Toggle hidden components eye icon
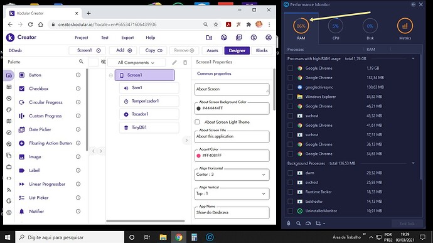The image size is (433, 243). [104, 62]
